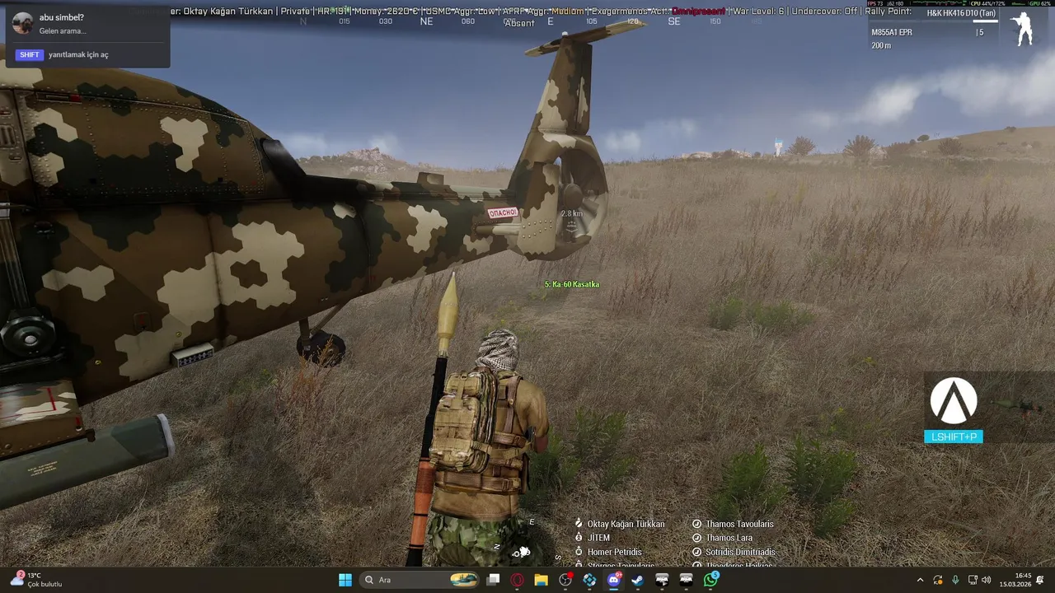1055x593 pixels.
Task: Click the GPU 62% overlay readout
Action: 1039,3
